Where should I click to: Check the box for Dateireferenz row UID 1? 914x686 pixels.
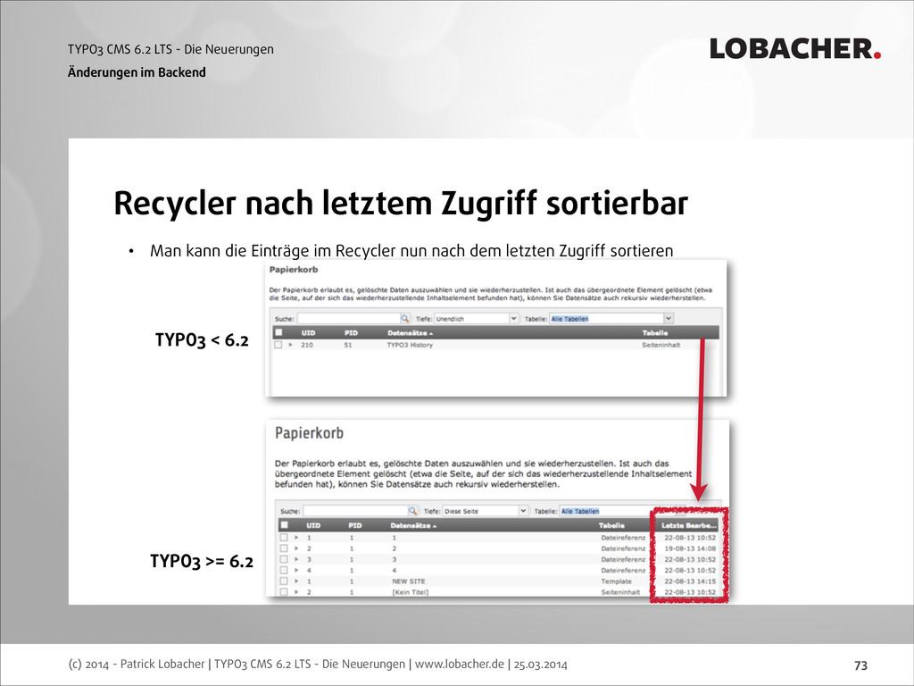(x=284, y=537)
